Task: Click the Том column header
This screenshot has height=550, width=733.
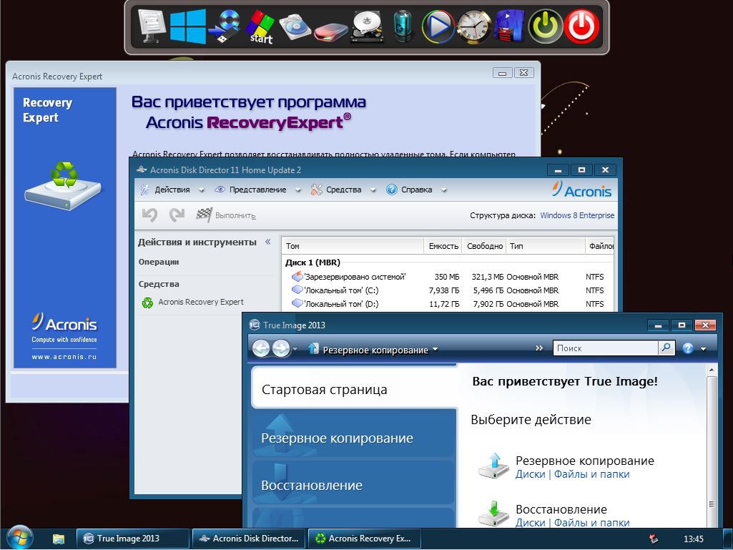Action: 353,246
